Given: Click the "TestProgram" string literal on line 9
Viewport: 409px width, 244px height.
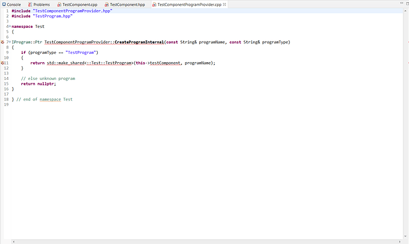Looking at the screenshot, I should pos(81,53).
